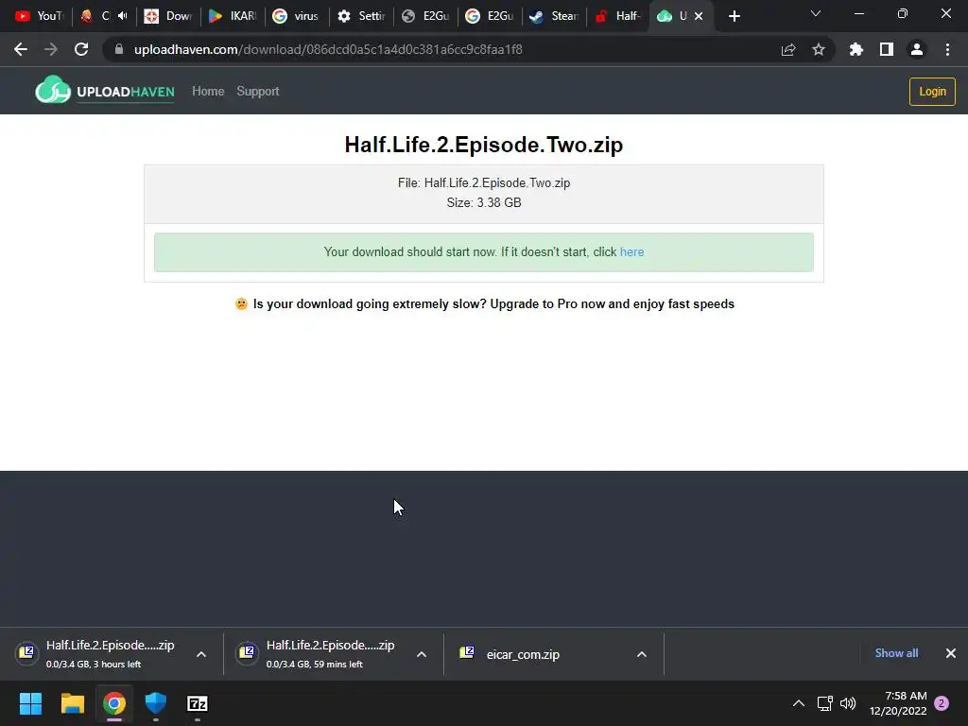The image size is (968, 726).
Task: Switch to the E2Gu Google search tab
Action: pos(490,16)
